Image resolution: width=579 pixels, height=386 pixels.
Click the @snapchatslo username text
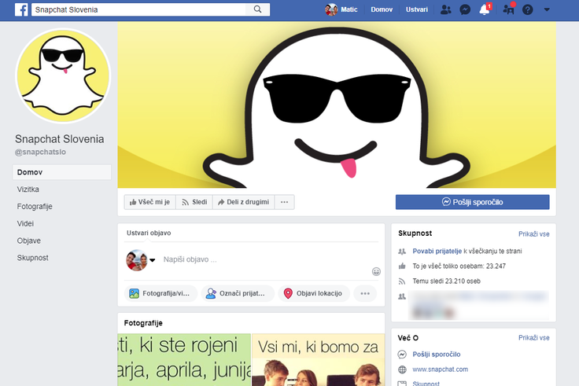(x=40, y=152)
